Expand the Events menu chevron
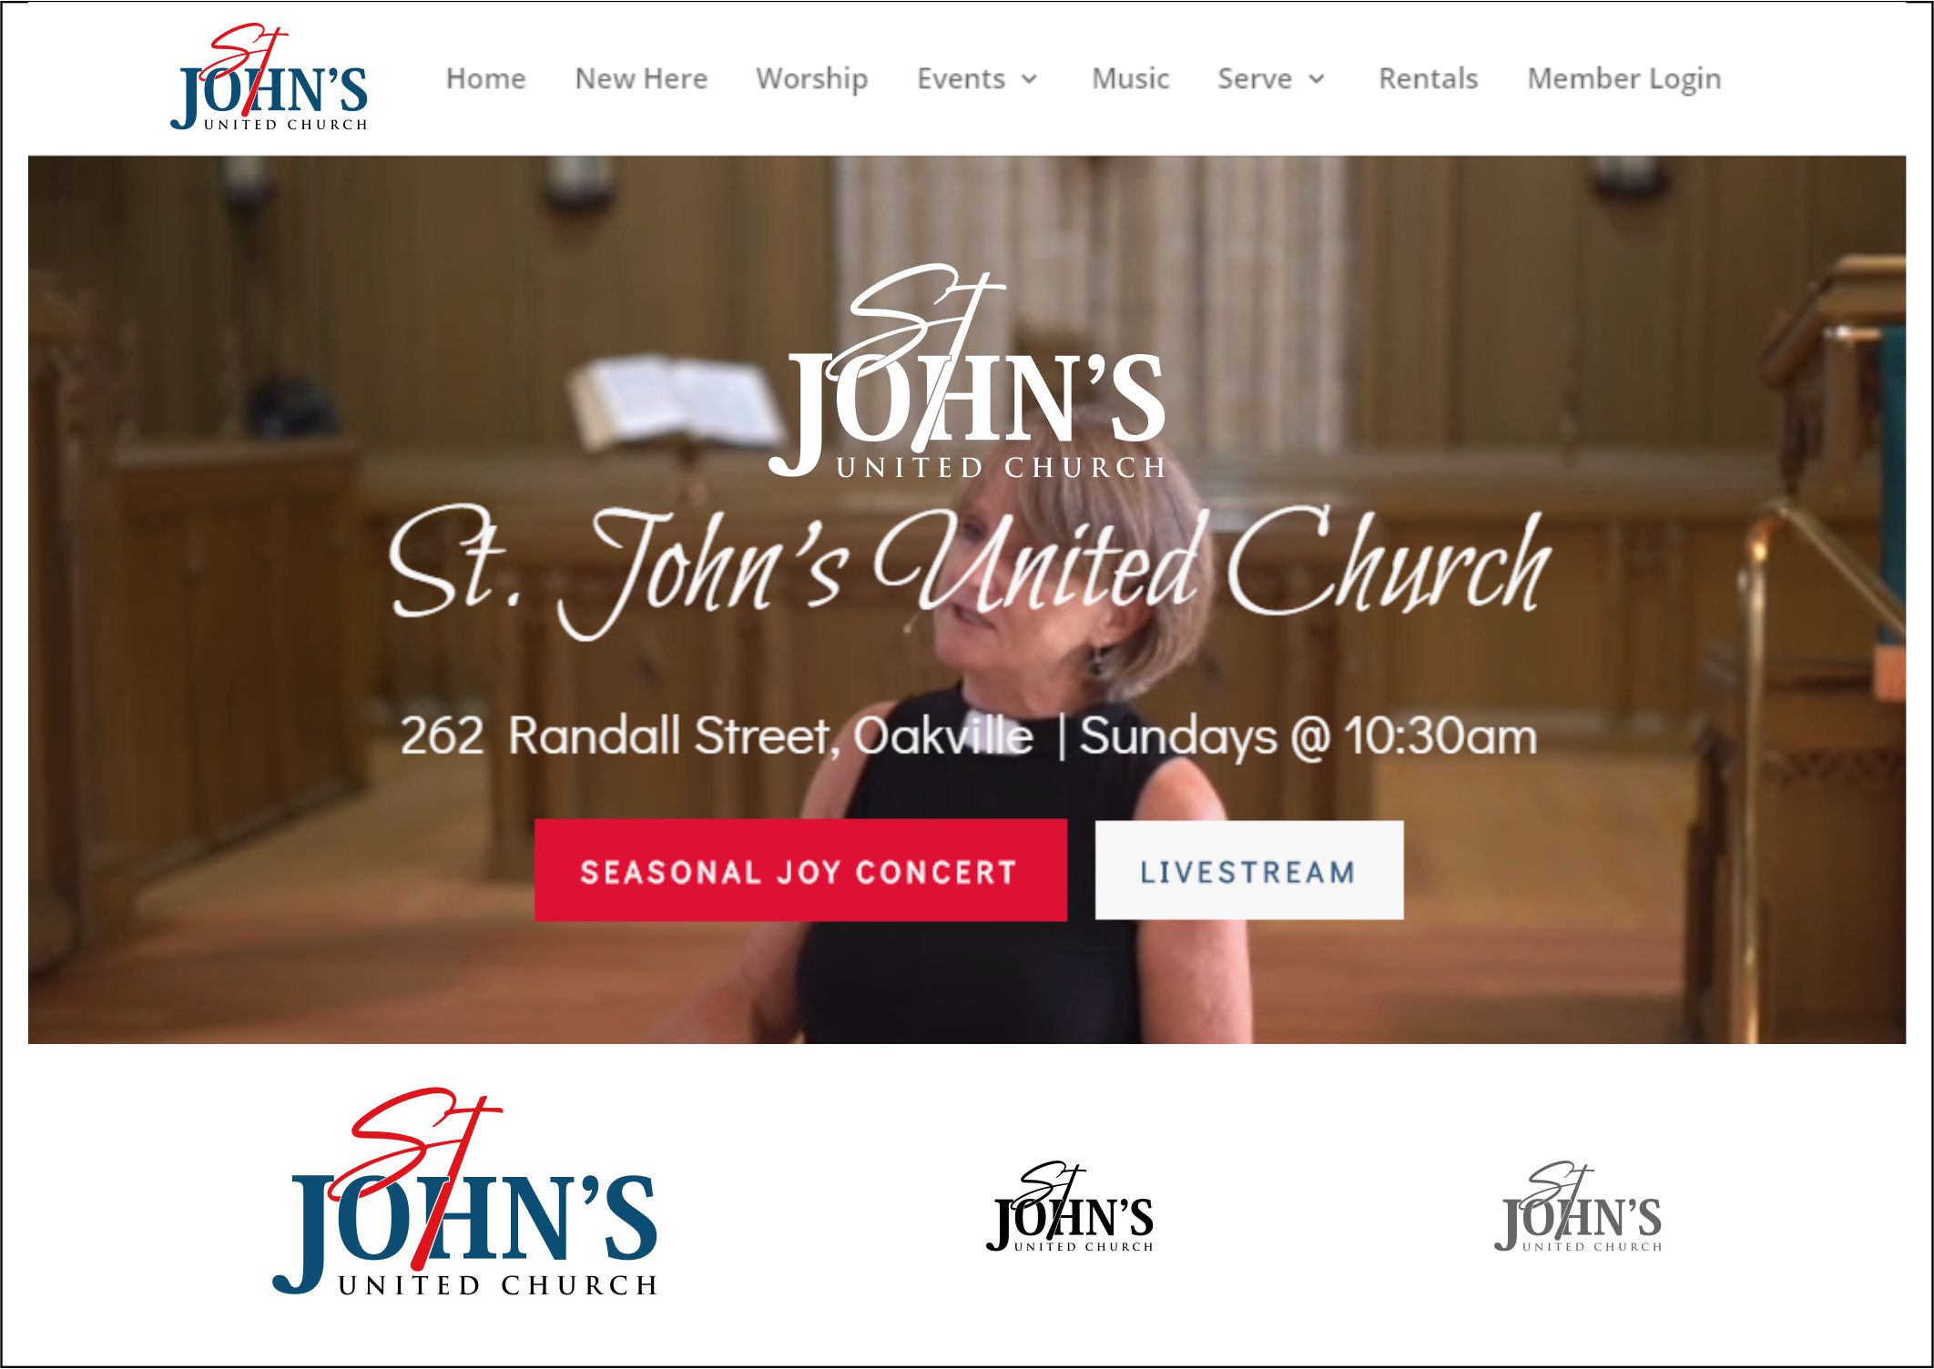 tap(1029, 79)
